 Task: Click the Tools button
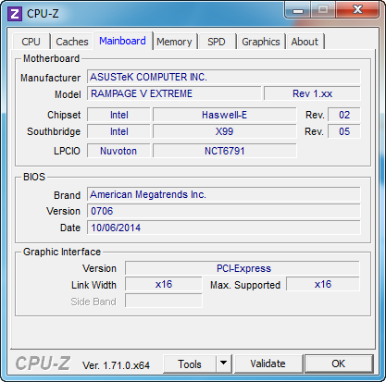tap(190, 364)
